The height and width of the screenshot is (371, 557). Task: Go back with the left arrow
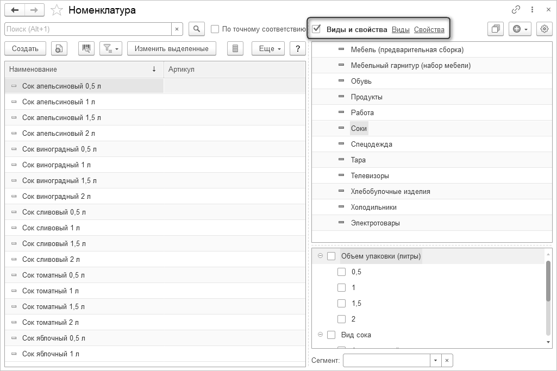tap(15, 10)
